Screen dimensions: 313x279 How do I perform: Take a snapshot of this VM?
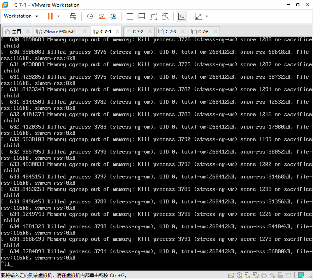point(90,16)
